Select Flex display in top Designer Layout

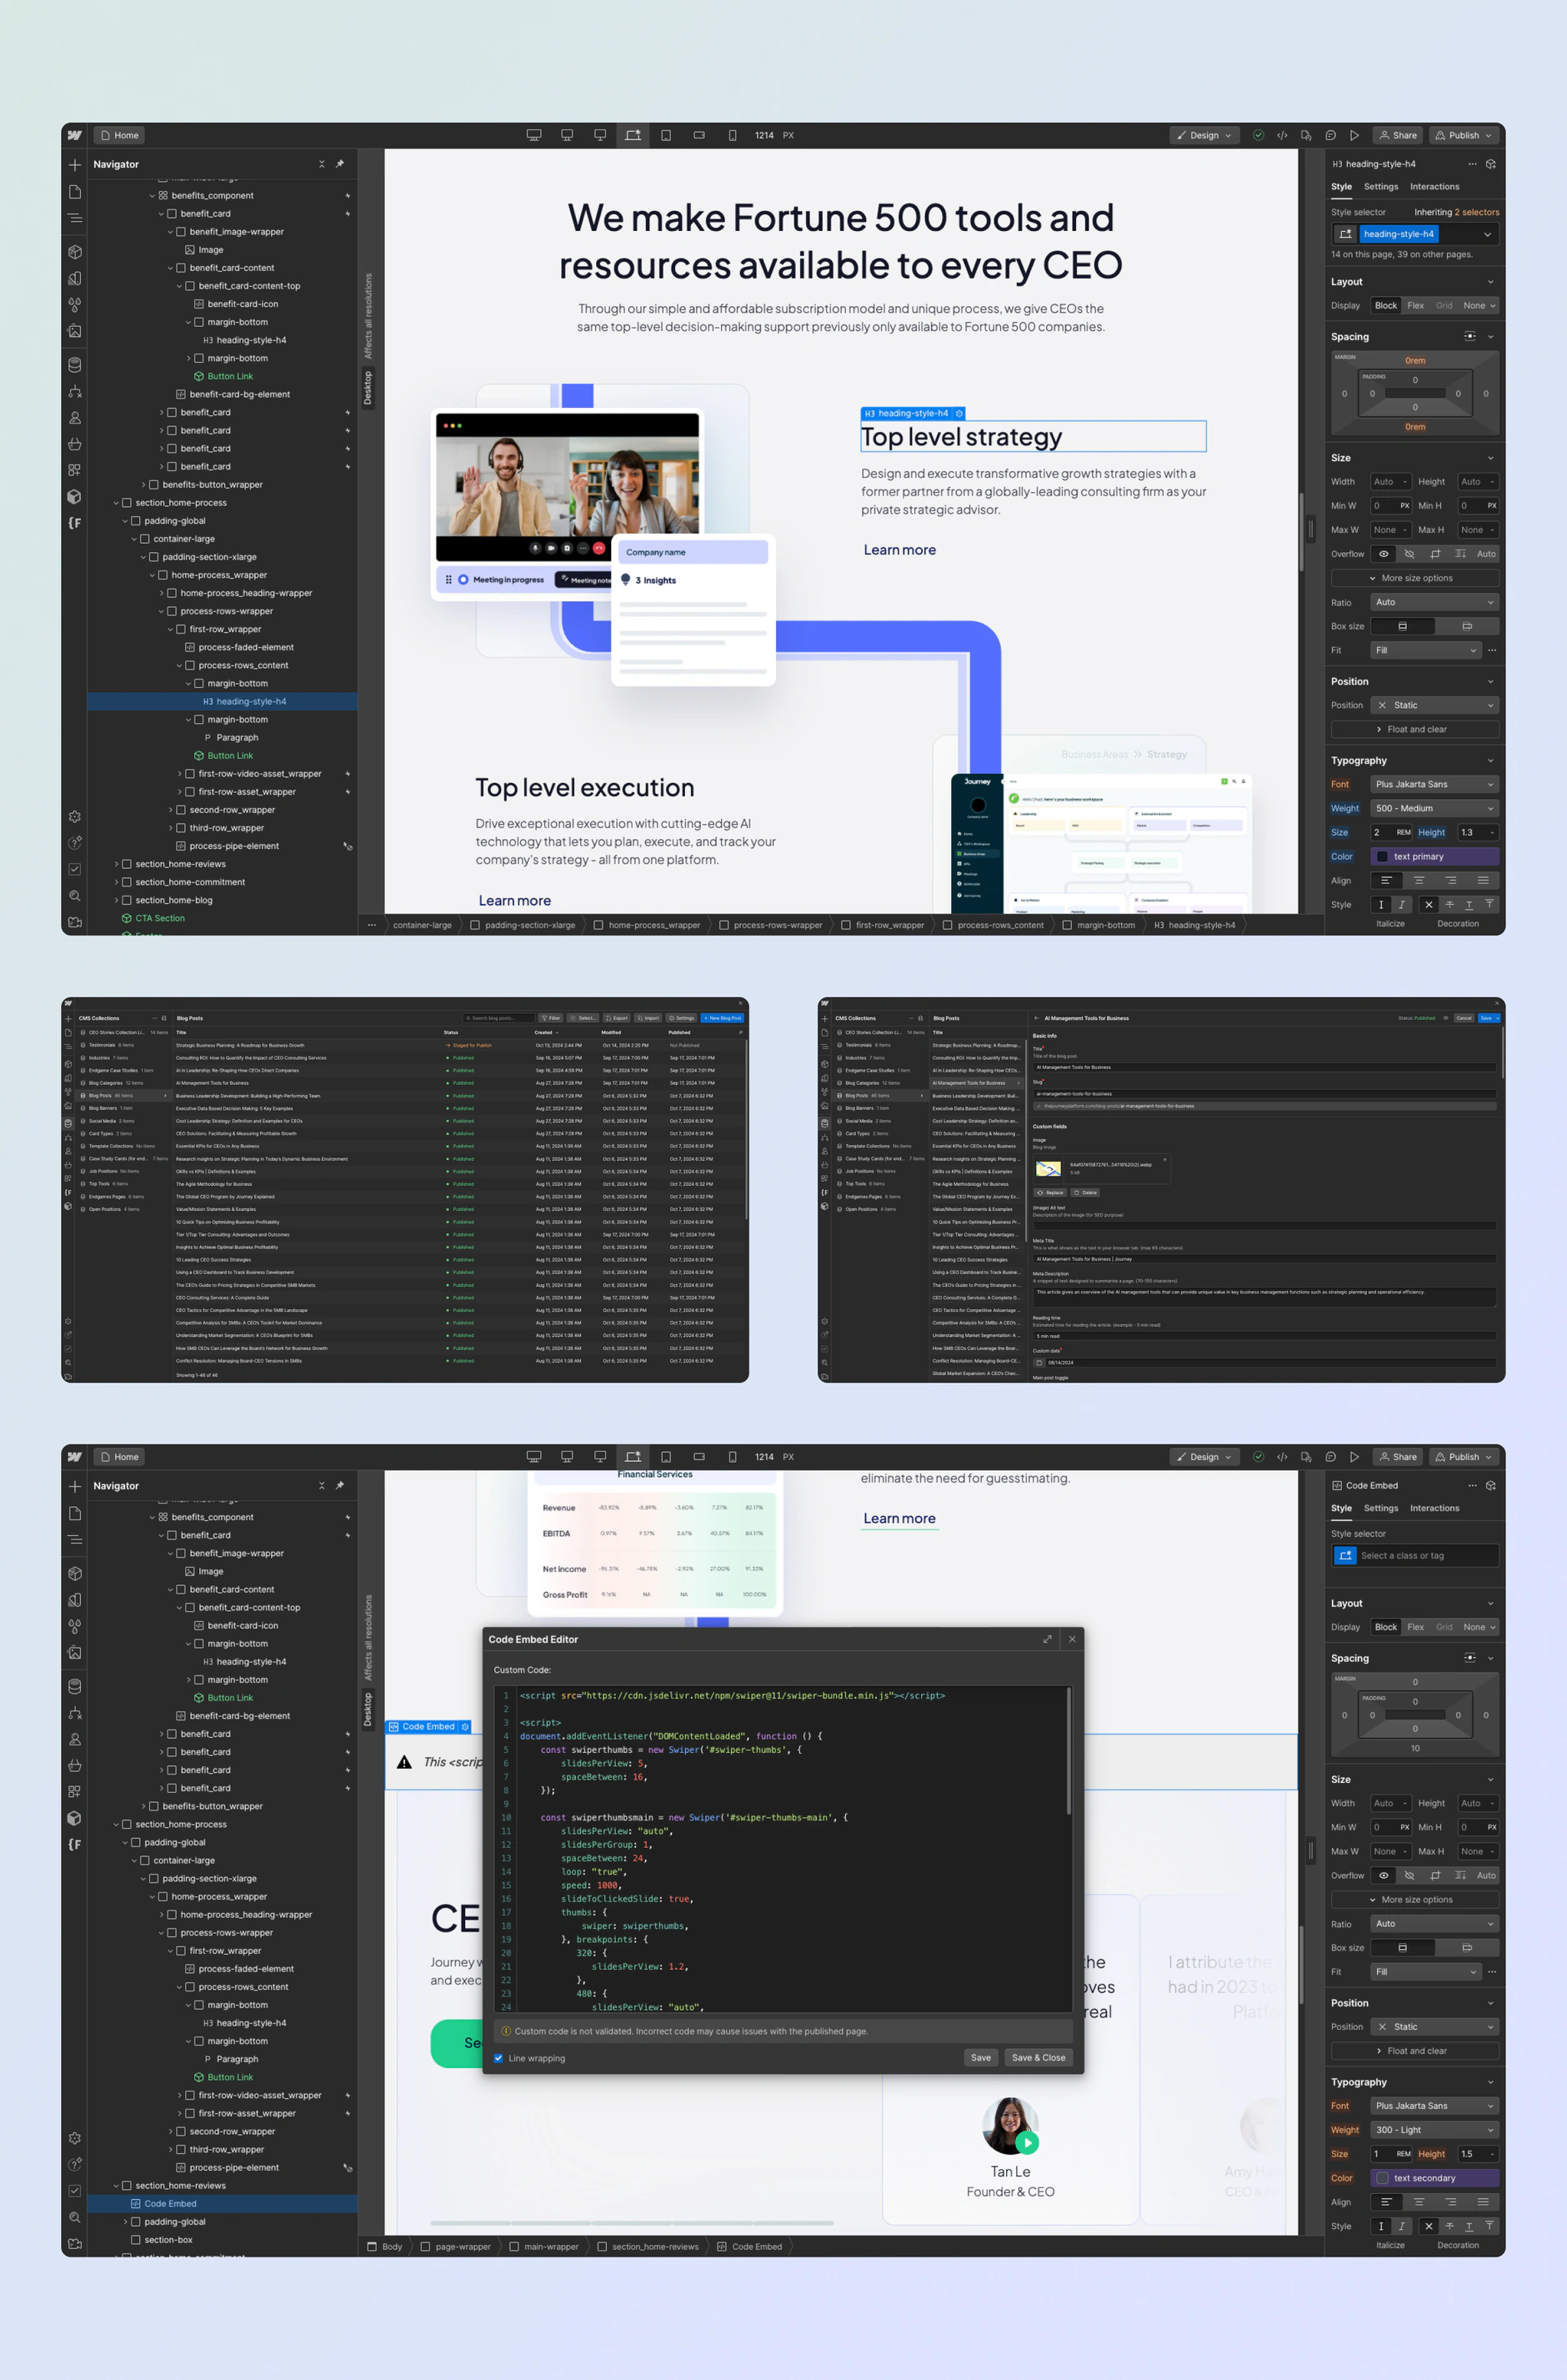(x=1415, y=306)
